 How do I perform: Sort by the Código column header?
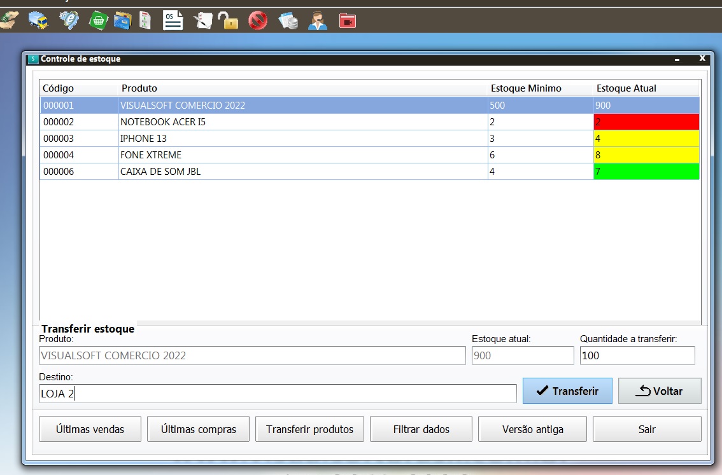[x=79, y=88]
